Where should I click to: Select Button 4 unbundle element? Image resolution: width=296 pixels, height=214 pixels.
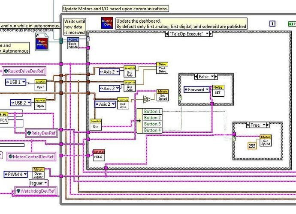coord(152,130)
